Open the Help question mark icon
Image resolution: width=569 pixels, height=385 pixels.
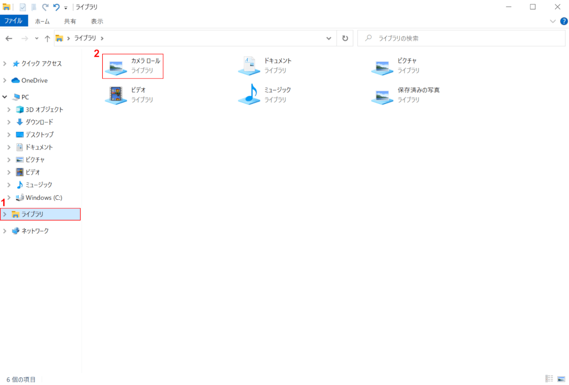click(x=564, y=21)
